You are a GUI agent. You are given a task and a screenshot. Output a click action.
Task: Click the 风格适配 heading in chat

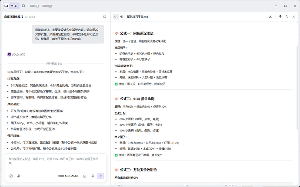click(14, 104)
